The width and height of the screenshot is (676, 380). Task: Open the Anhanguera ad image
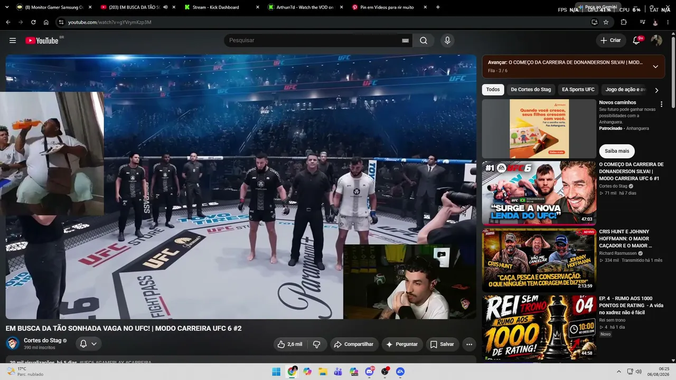[539, 129]
